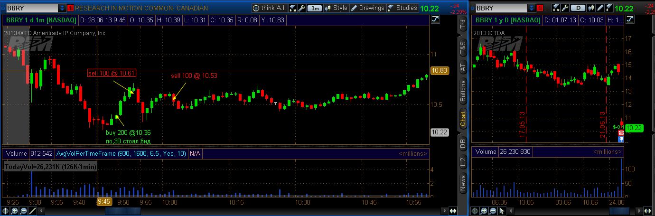The image size is (655, 216).
Task: Expand symbol dropdown in left chart
Action: tap(63, 8)
